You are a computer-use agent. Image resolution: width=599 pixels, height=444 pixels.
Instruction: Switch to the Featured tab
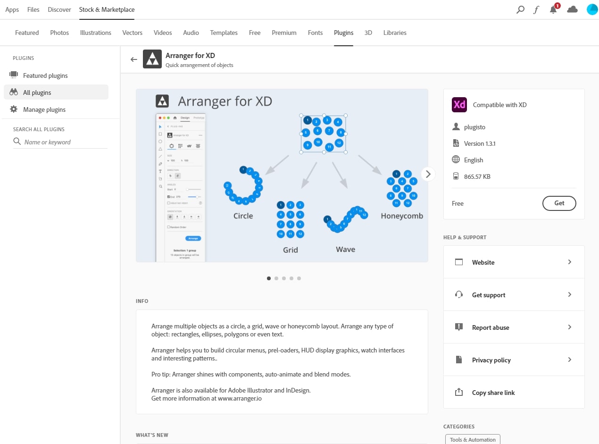click(x=27, y=33)
